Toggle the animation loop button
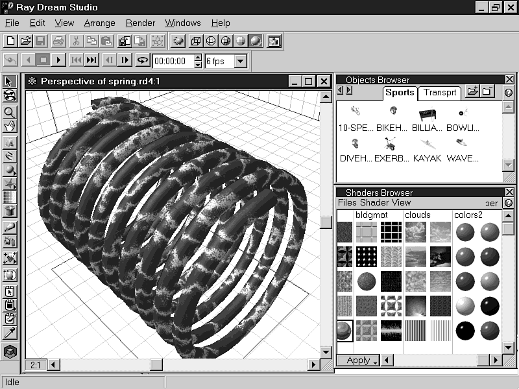519x389 pixels. [142, 60]
